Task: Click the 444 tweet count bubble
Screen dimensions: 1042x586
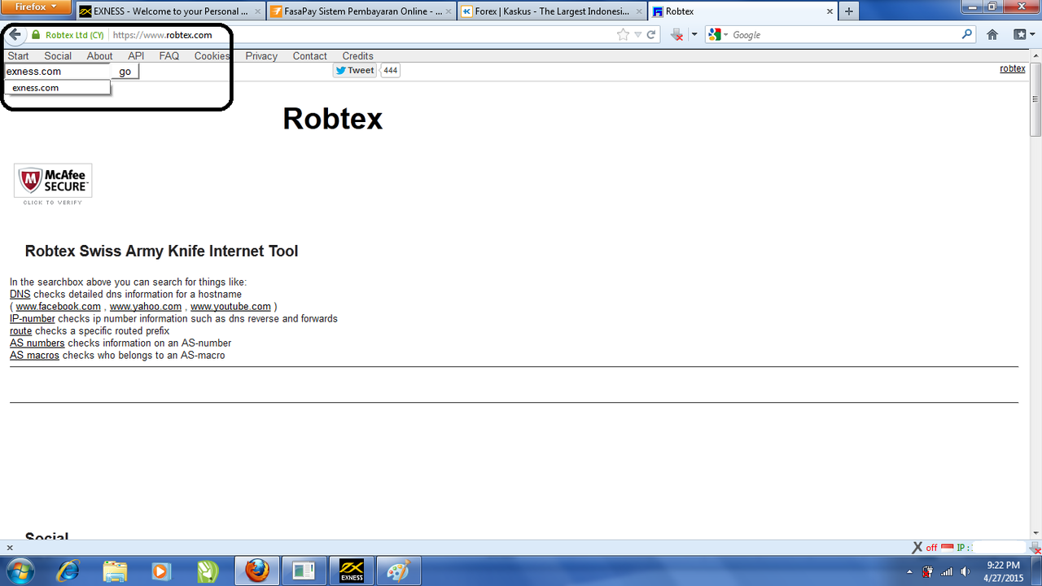Action: [391, 71]
